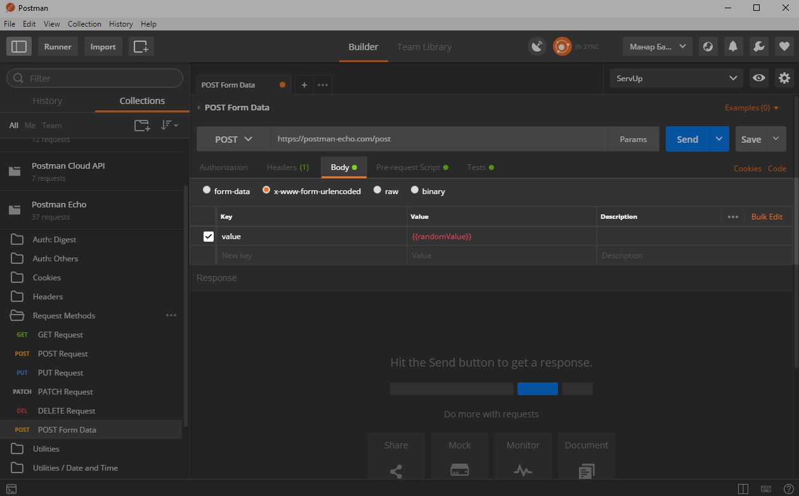Open tab options three-dots next to plus
This screenshot has width=799, height=496.
(x=322, y=85)
